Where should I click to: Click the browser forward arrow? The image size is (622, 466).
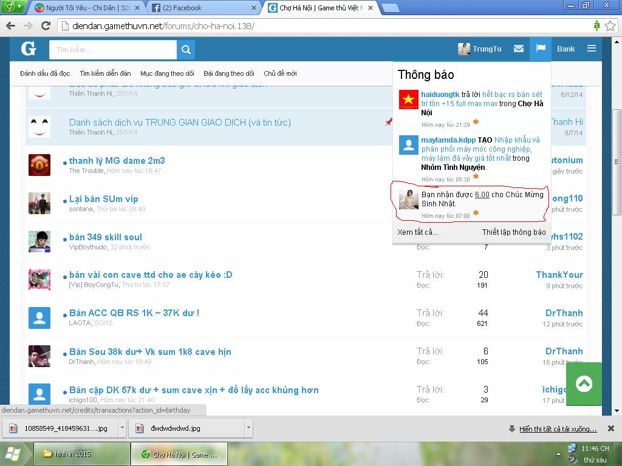[x=28, y=26]
